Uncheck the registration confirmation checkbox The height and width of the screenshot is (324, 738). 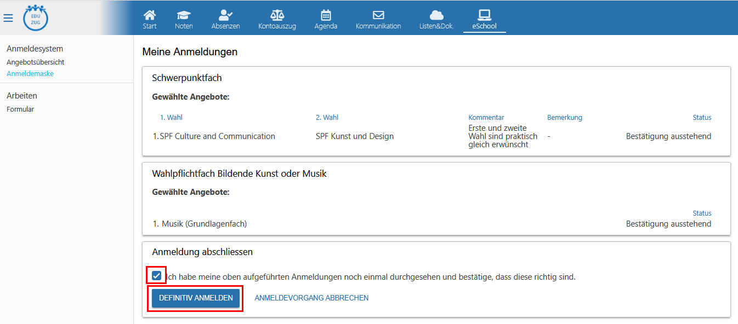click(x=157, y=276)
